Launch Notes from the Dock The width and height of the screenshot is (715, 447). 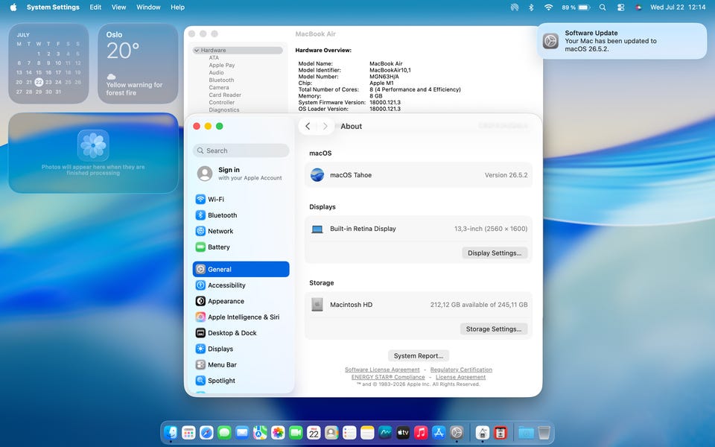367,432
